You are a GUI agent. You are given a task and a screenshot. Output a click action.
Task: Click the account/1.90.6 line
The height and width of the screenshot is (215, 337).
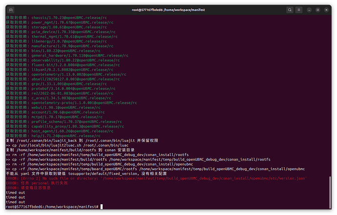pos(55,112)
